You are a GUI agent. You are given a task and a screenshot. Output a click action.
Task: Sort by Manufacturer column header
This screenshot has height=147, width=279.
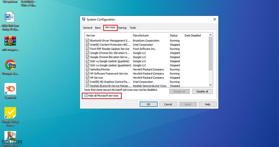coord(150,35)
